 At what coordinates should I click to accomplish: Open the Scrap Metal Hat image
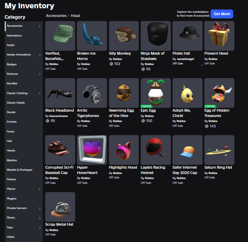[60, 207]
